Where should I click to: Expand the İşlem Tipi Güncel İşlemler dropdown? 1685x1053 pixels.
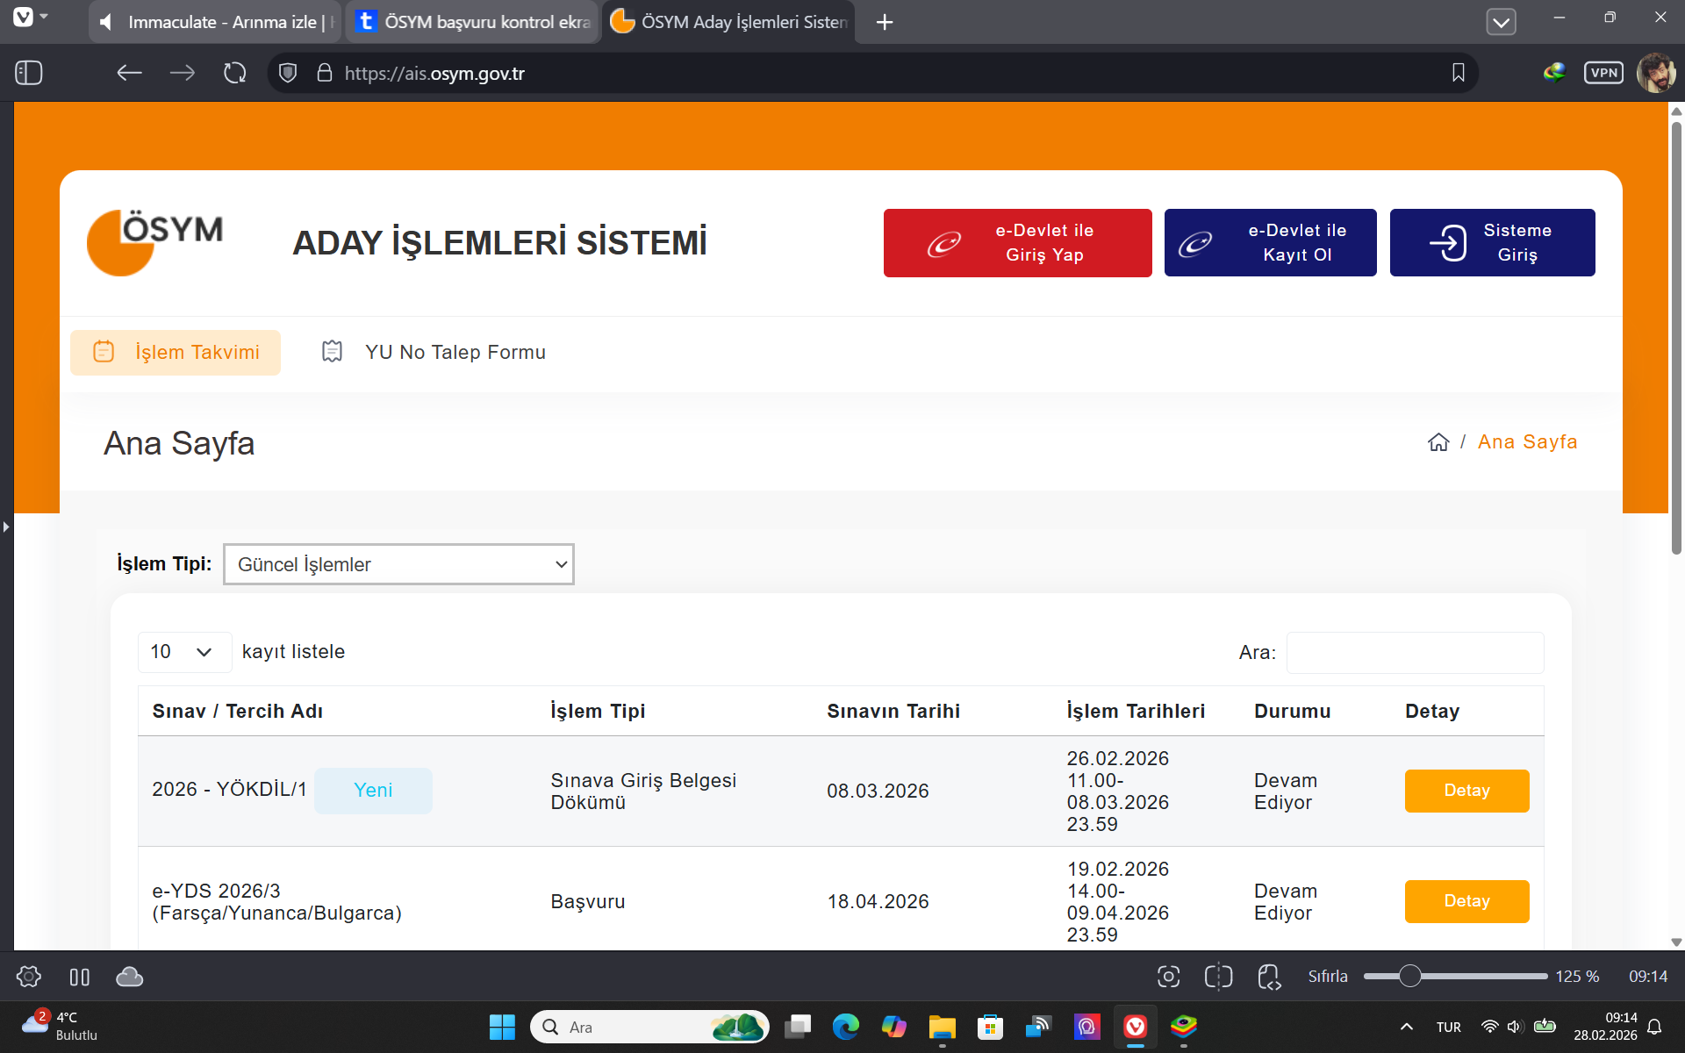click(x=398, y=564)
